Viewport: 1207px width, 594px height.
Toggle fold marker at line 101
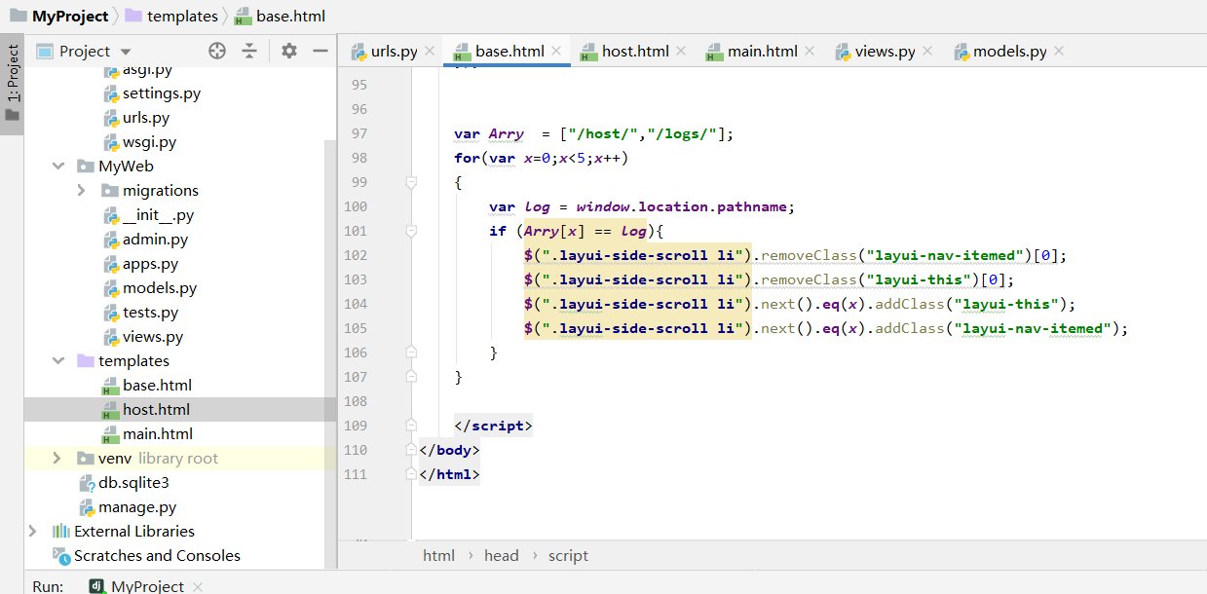point(411,231)
